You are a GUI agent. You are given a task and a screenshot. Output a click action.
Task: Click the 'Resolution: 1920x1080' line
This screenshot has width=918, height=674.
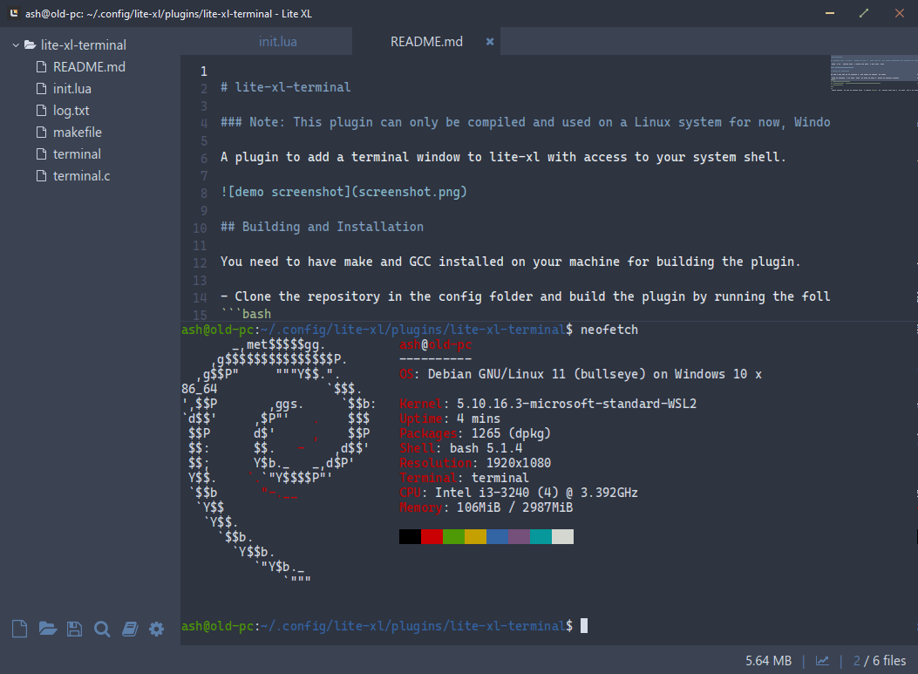click(x=475, y=463)
